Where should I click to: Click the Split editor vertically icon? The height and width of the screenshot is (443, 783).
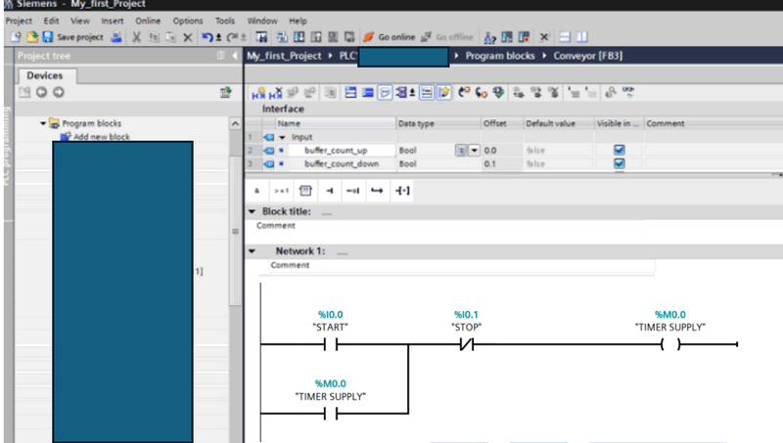[581, 37]
